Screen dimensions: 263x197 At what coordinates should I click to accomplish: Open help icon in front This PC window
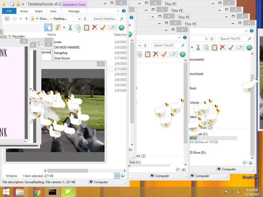point(252,31)
